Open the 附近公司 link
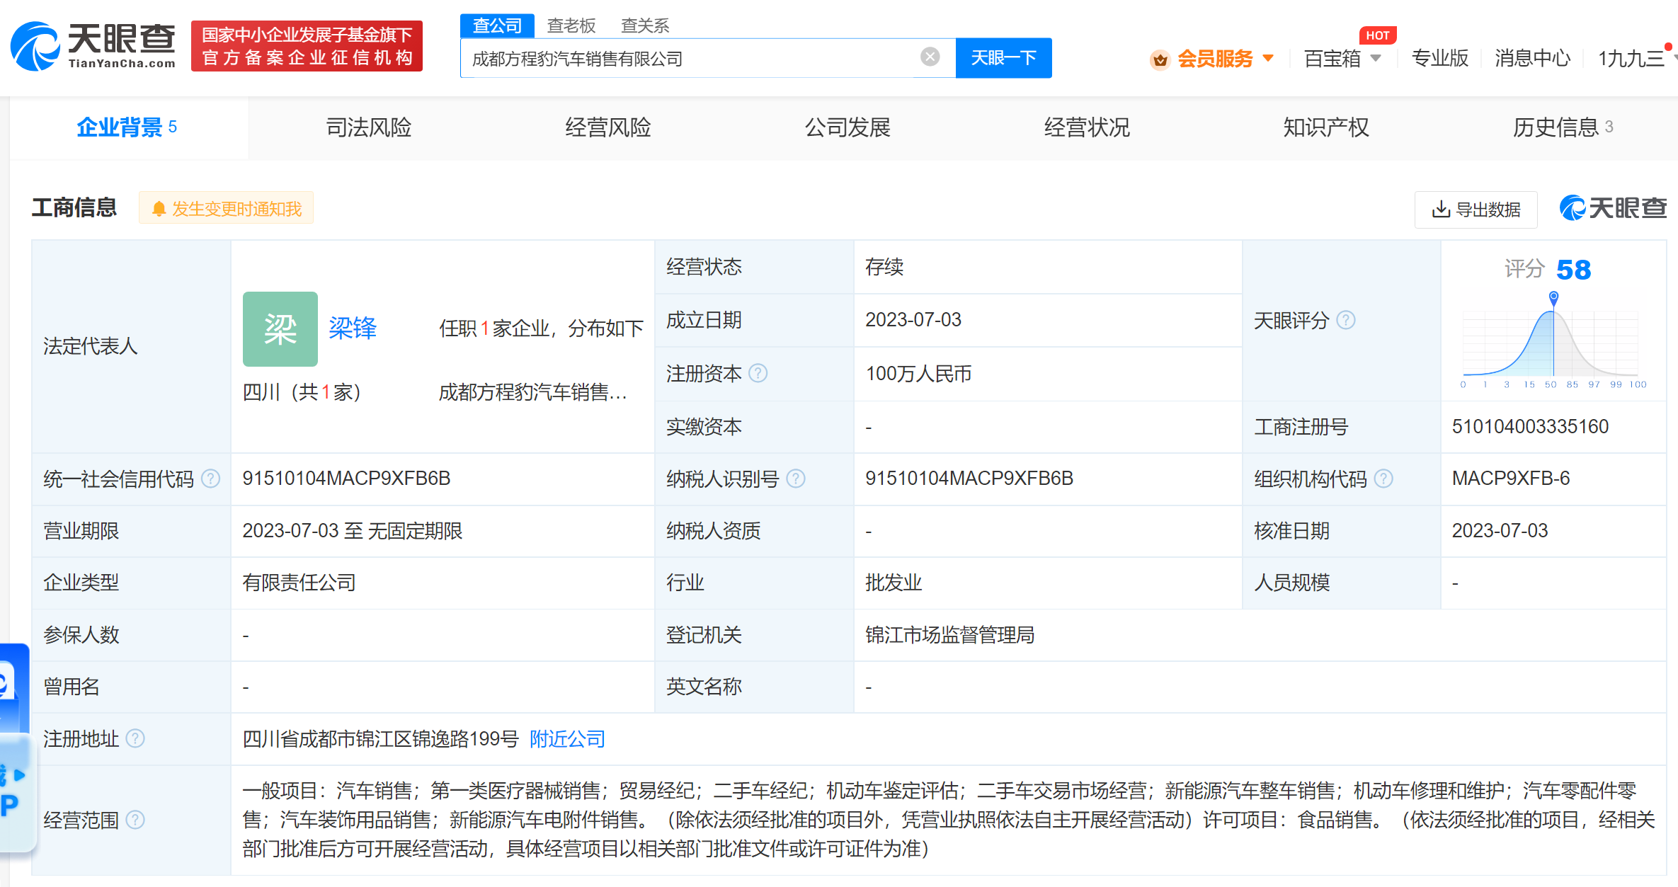1678x887 pixels. pyautogui.click(x=567, y=739)
